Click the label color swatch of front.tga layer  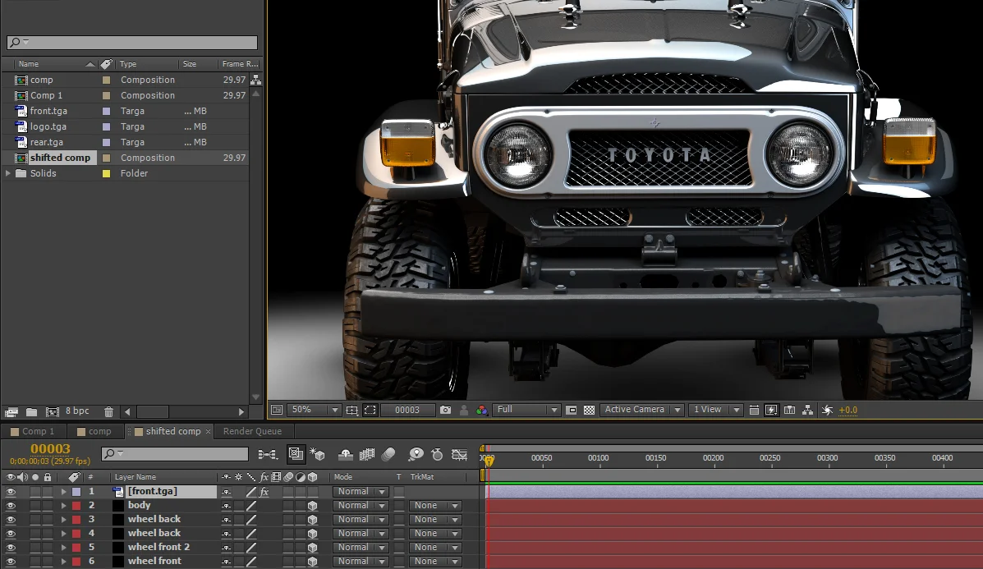point(76,492)
